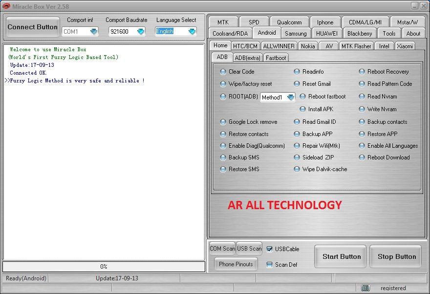Choose the Sideload ZIP option
Screen dimensions: 430x294
[x=297, y=157]
